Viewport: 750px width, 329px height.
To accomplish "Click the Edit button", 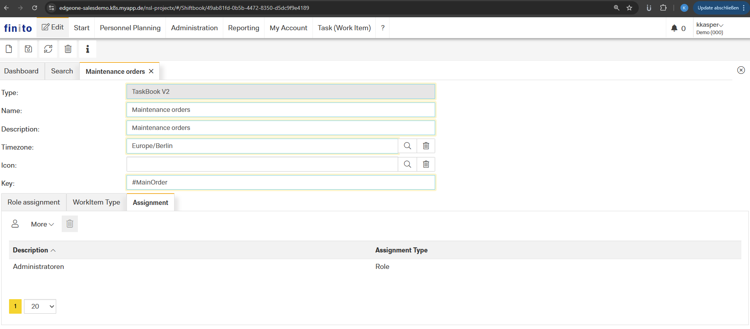I will click(x=53, y=27).
